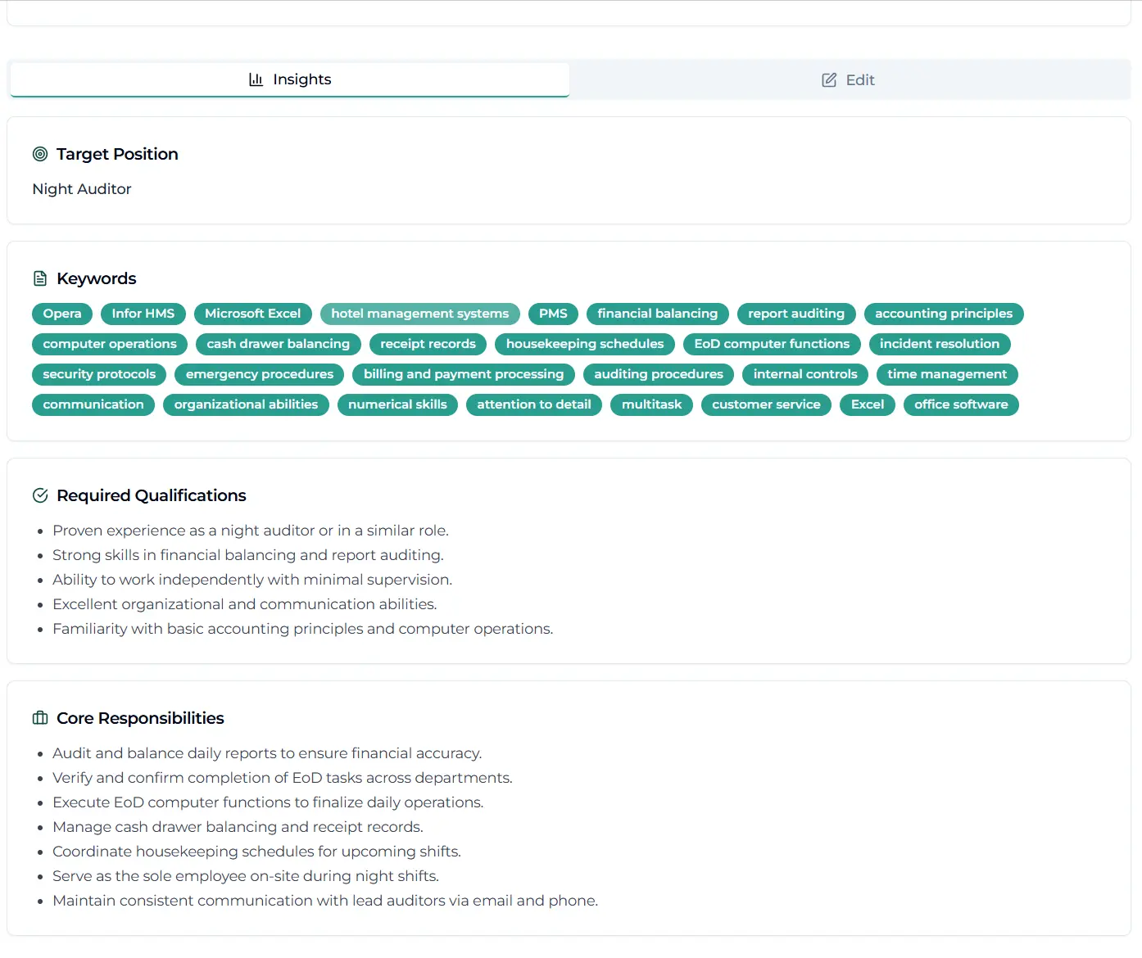Image resolution: width=1142 pixels, height=958 pixels.
Task: Click the 'attention to detail' keyword chip
Action: tap(533, 404)
